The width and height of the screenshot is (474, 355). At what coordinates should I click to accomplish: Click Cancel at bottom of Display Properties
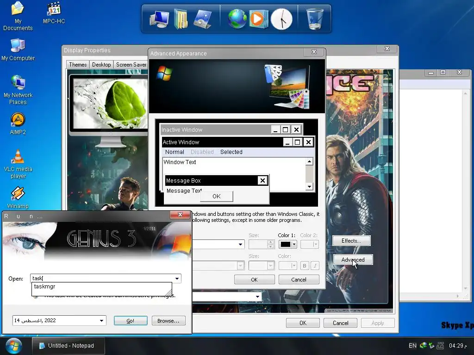[x=340, y=323]
